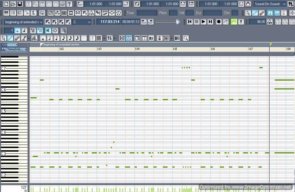
Task: Select the whole note duration button
Action: pos(43,38)
